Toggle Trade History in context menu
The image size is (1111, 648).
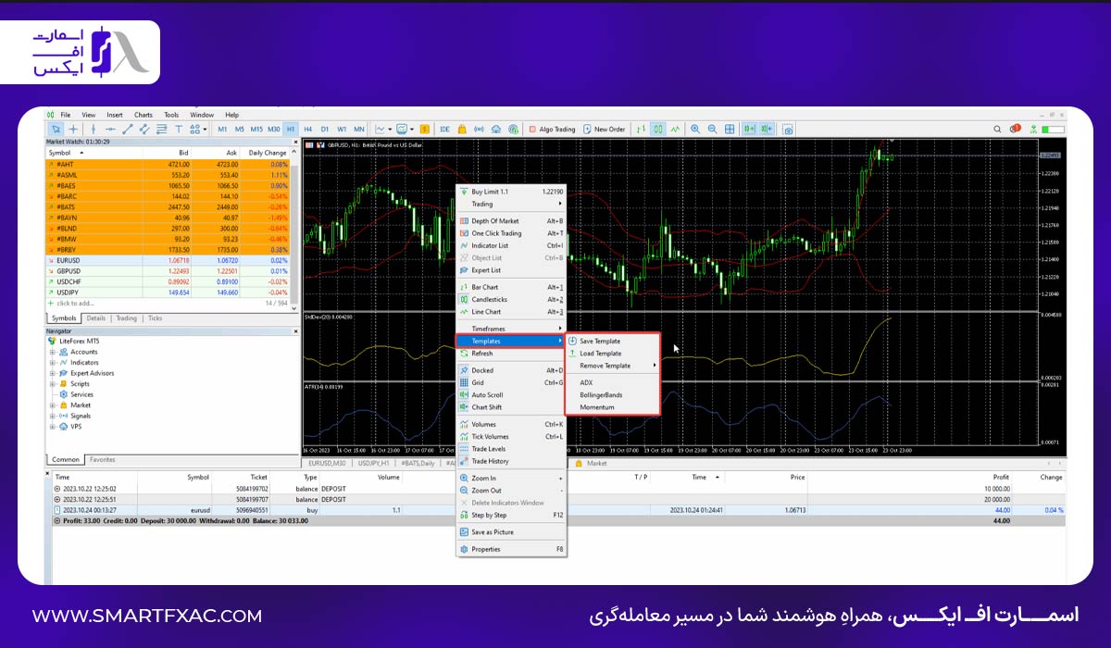point(511,461)
